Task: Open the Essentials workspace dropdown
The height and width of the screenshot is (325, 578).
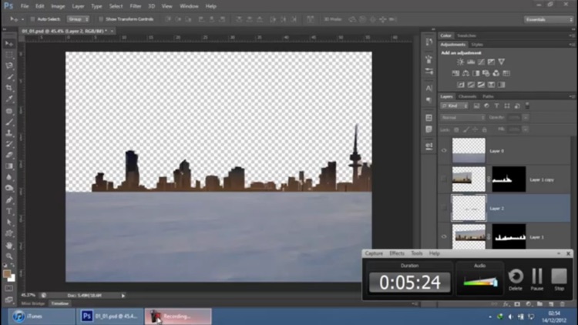Action: coord(549,19)
